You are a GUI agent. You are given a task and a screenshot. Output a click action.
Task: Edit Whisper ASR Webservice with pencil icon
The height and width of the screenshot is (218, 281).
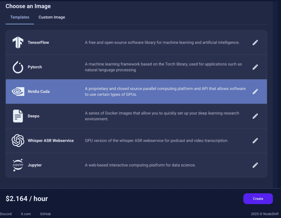(x=255, y=141)
